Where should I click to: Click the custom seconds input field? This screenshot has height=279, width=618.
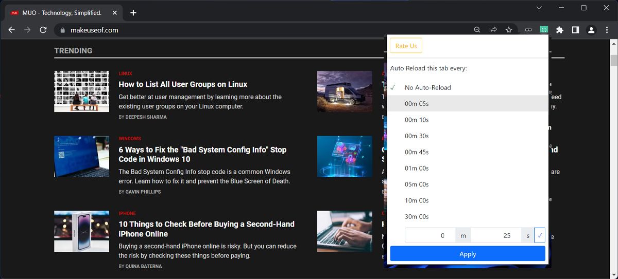[x=496, y=235]
